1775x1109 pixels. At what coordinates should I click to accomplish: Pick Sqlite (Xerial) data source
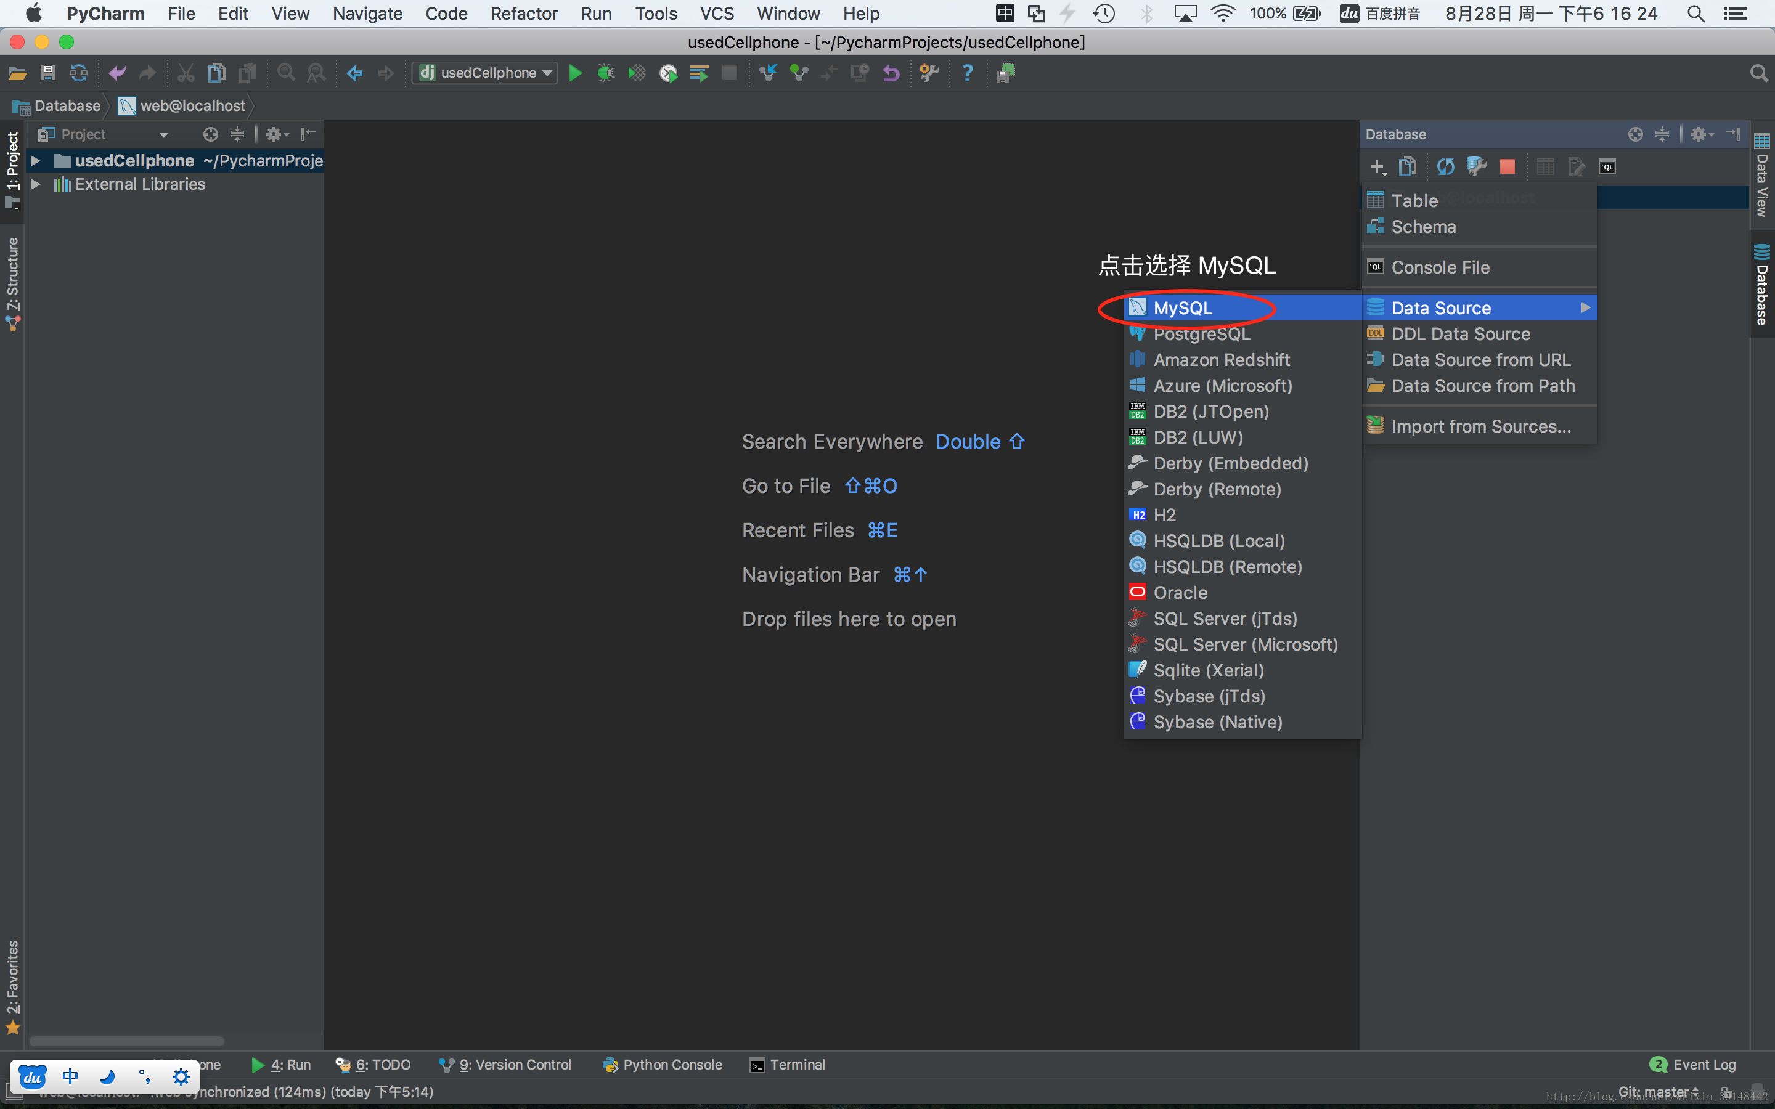pyautogui.click(x=1242, y=670)
